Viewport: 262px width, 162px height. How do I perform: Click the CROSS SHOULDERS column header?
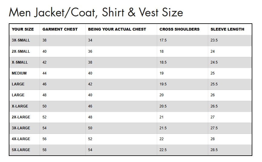pos(179,29)
